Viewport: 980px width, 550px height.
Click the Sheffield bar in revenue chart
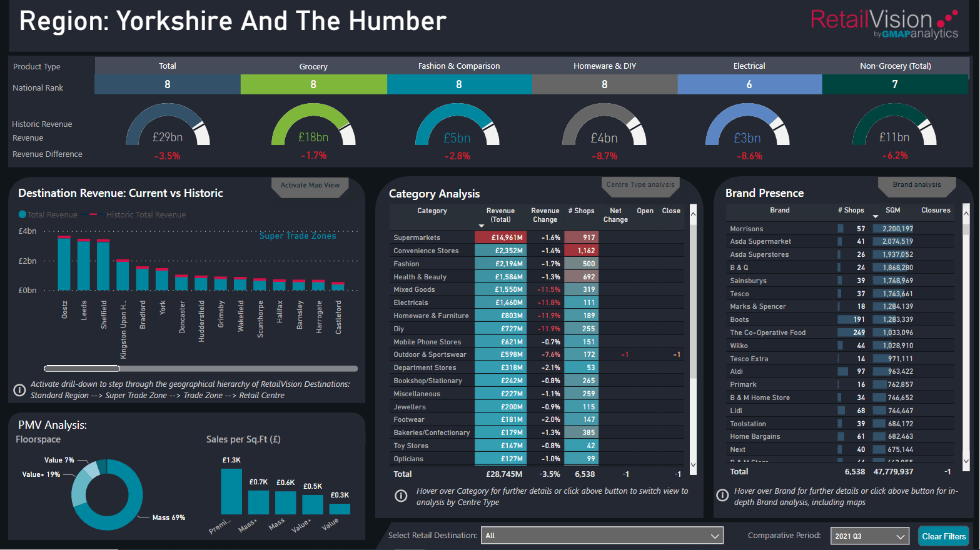point(103,265)
